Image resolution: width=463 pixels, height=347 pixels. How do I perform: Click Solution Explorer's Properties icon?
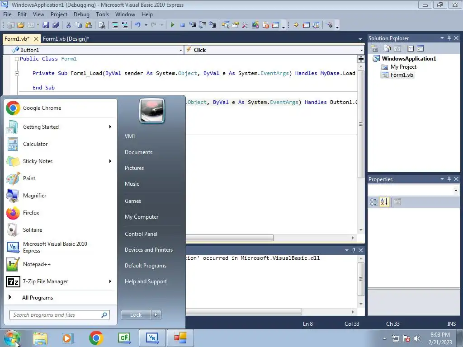[x=374, y=48]
